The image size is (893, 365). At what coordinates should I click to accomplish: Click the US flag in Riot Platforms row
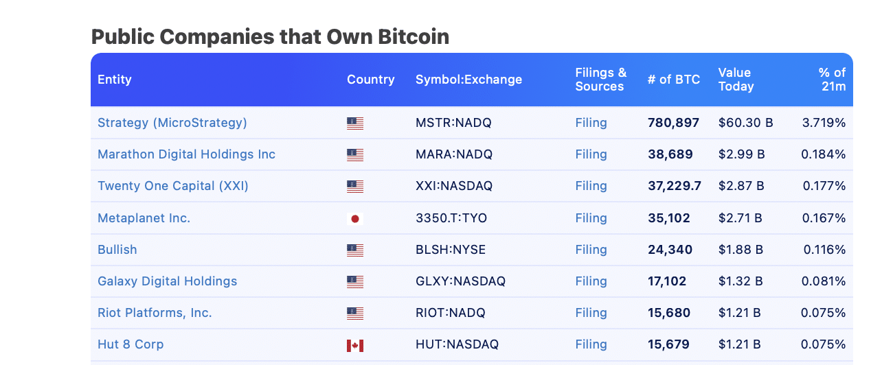point(355,314)
